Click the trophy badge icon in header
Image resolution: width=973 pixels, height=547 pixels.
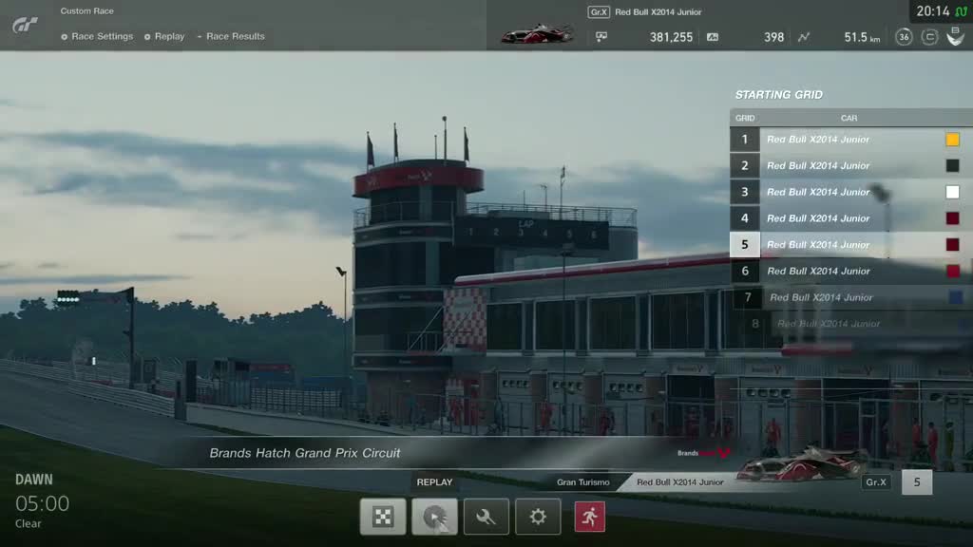956,37
